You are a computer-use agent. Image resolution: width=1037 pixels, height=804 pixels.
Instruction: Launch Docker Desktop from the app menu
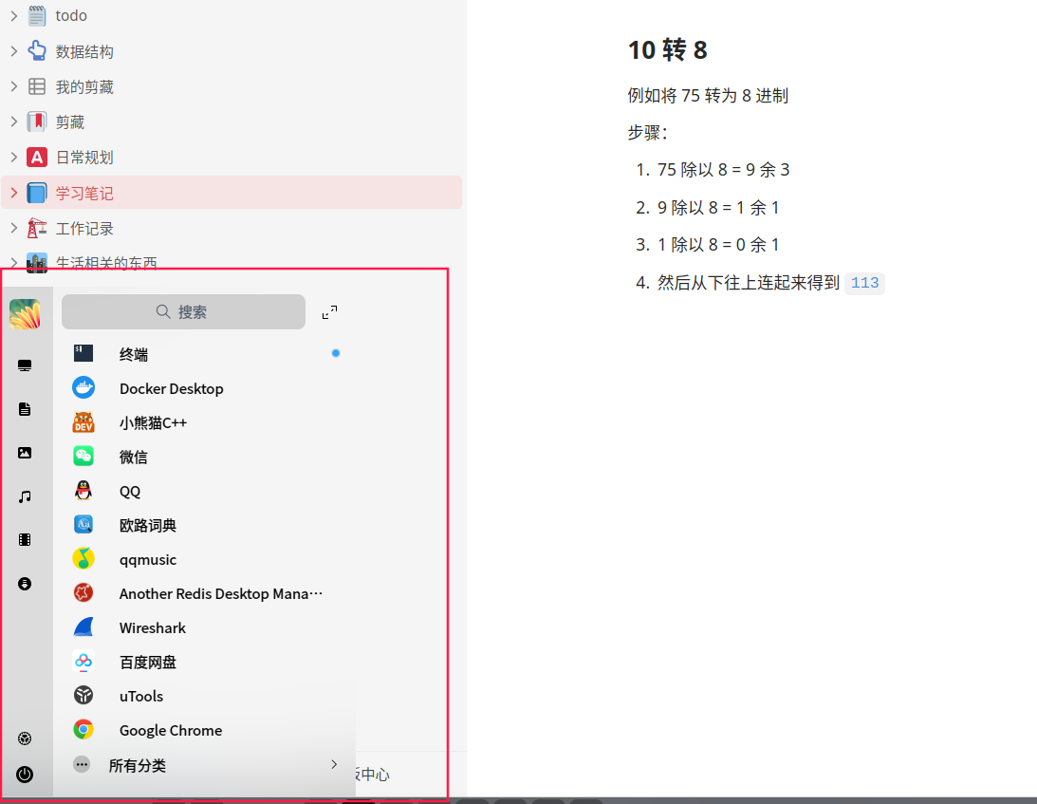pyautogui.click(x=171, y=388)
